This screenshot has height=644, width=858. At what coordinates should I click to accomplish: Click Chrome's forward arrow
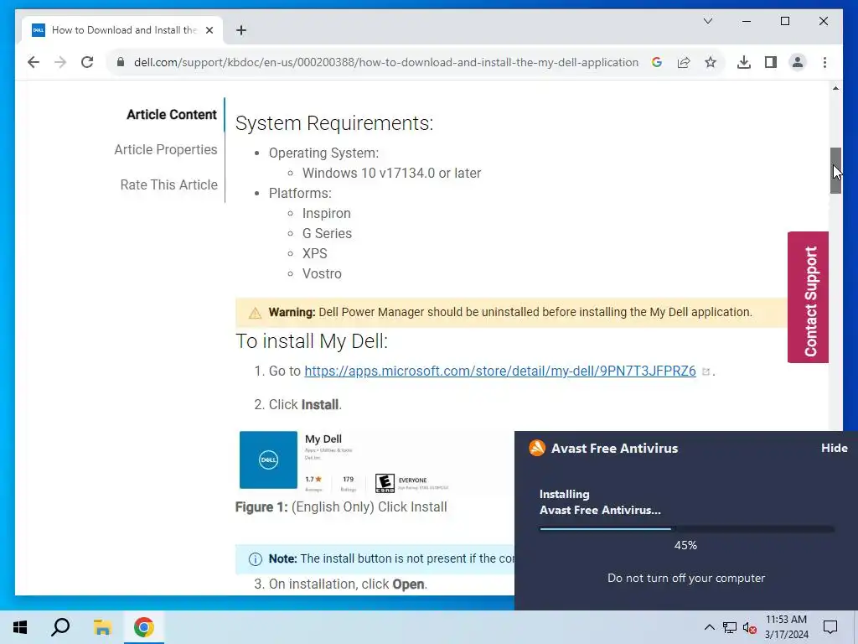tap(60, 62)
